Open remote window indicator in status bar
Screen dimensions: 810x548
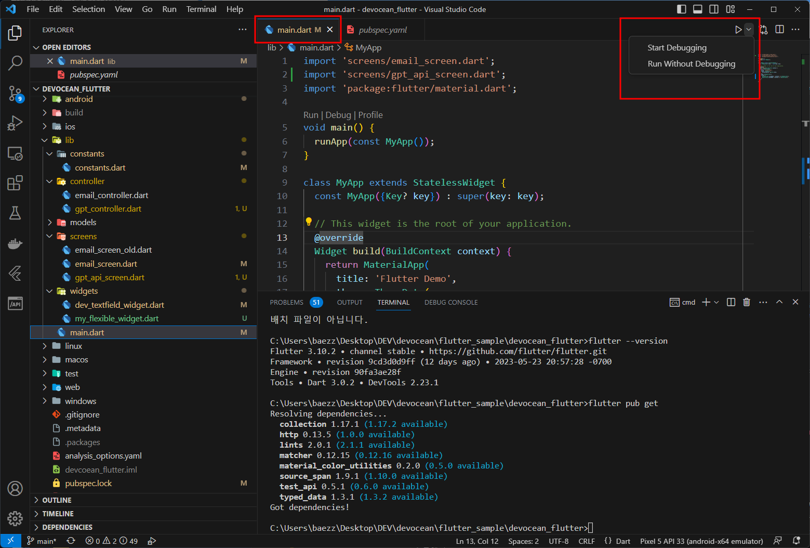click(x=10, y=541)
